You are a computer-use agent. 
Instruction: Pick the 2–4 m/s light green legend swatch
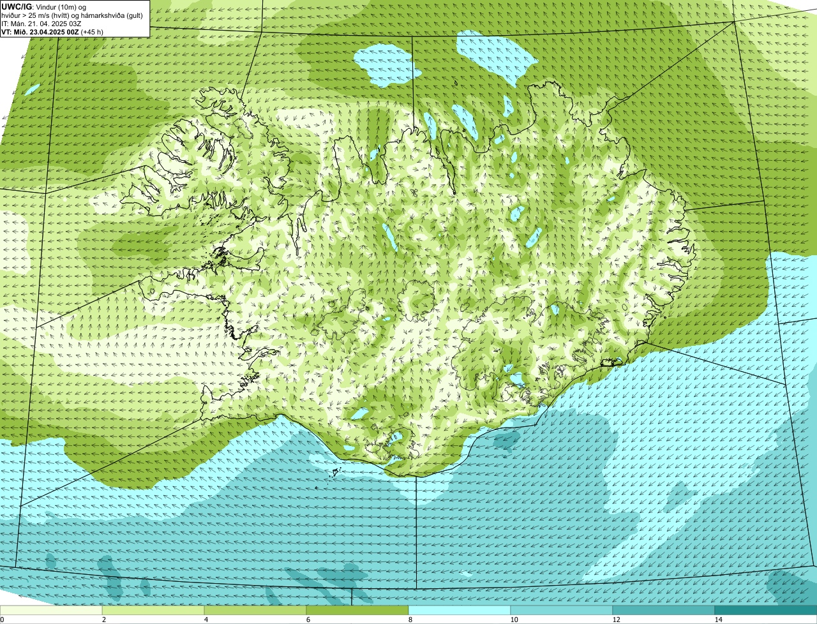point(153,611)
